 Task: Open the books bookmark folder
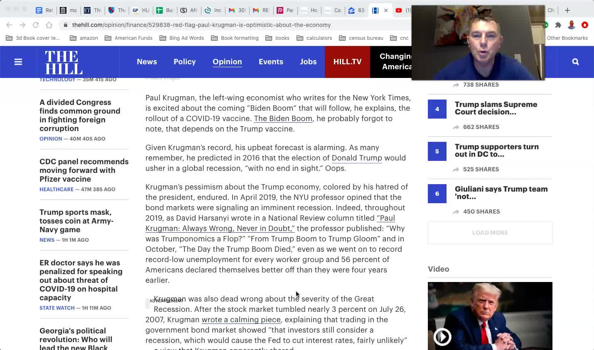277,38
